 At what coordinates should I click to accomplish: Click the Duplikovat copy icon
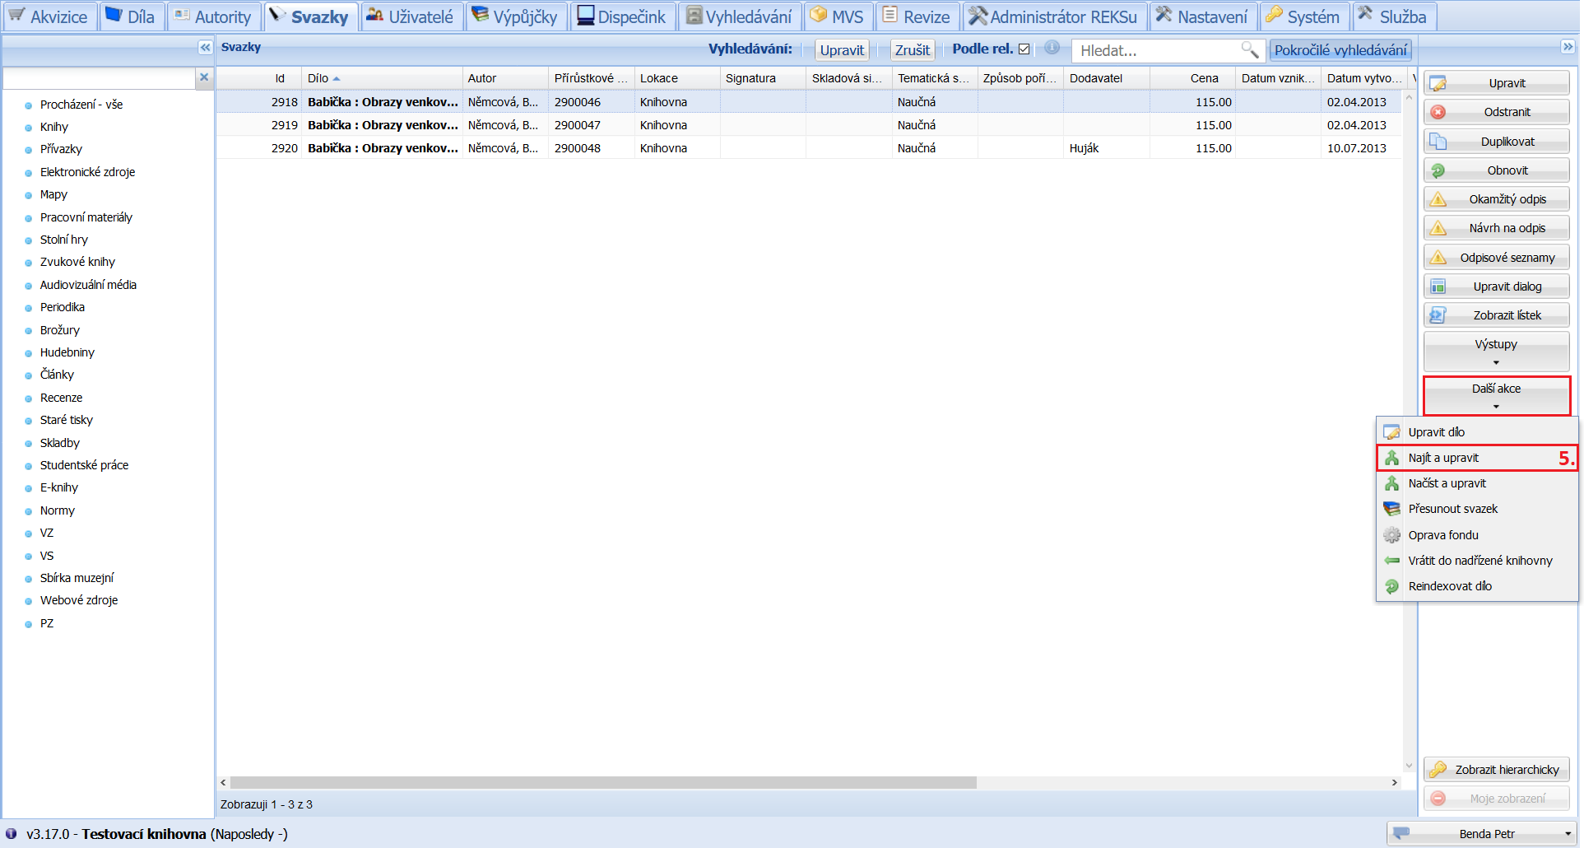(1438, 142)
